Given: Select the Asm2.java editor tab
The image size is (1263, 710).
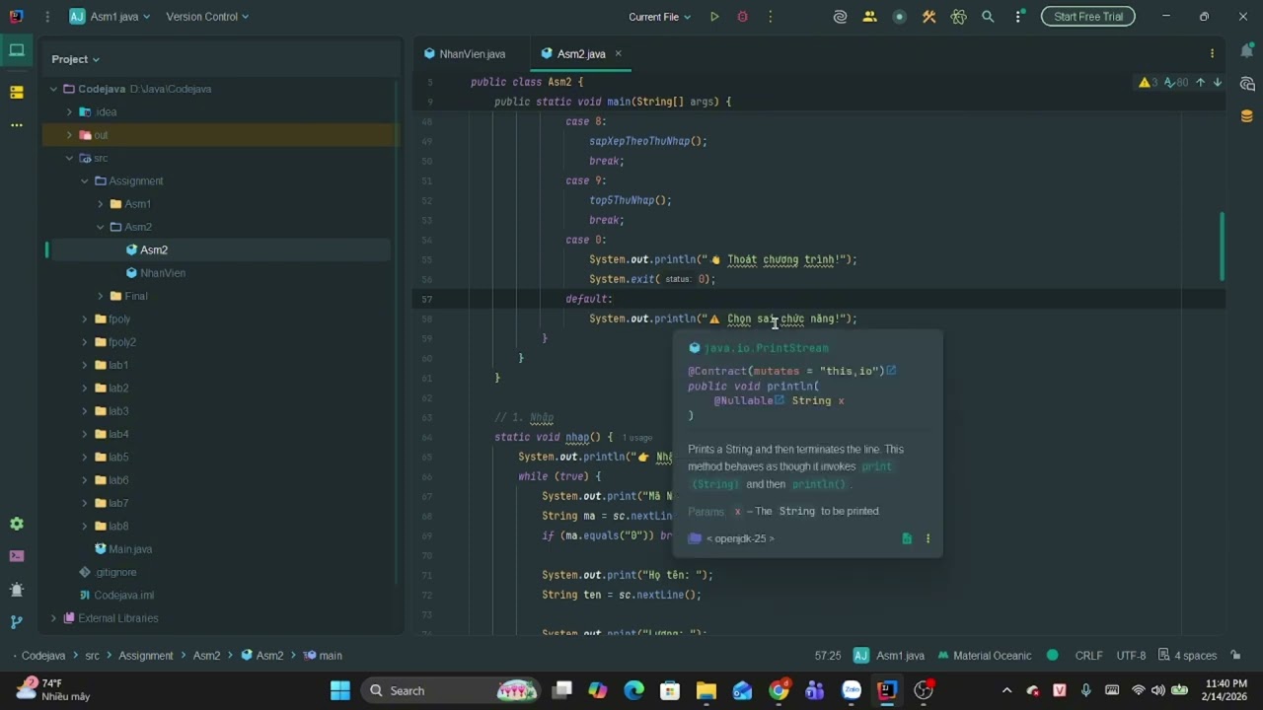Looking at the screenshot, I should (x=581, y=54).
